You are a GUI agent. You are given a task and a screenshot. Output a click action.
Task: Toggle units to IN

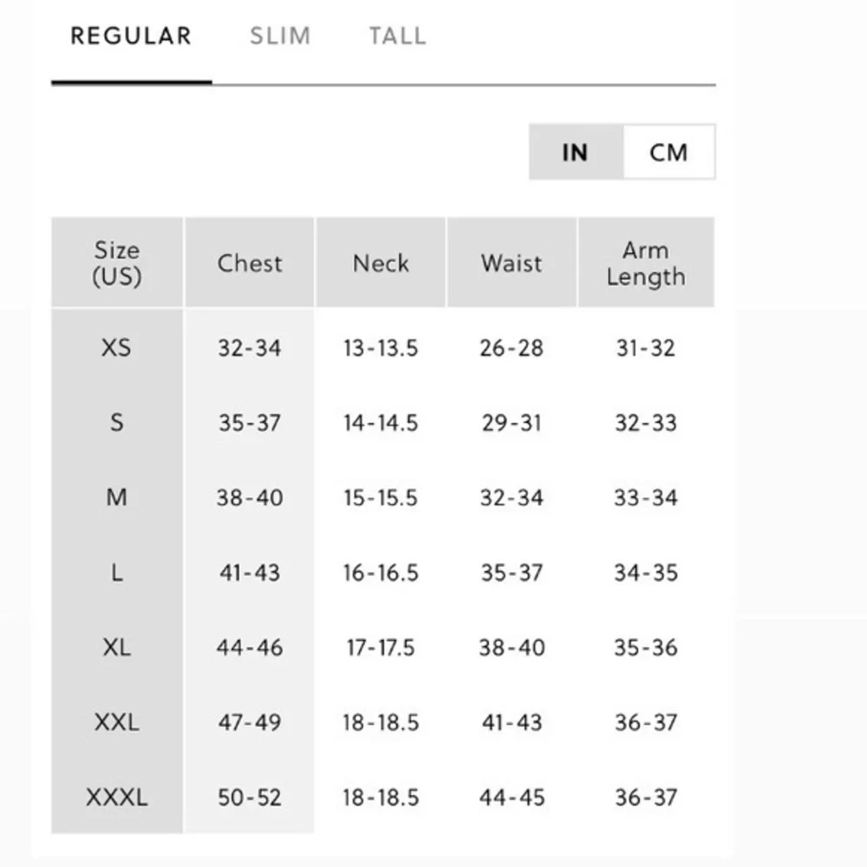[x=576, y=152]
